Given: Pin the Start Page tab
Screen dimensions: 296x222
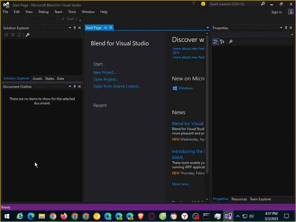Looking at the screenshot, I should click(x=105, y=27).
